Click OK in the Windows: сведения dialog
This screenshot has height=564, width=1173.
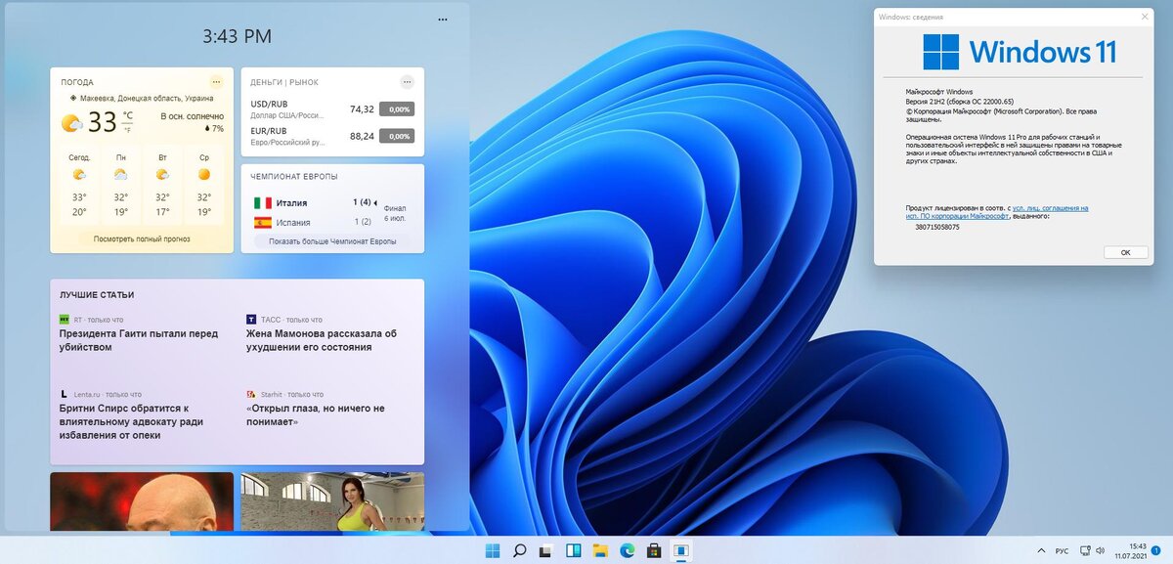click(1125, 252)
